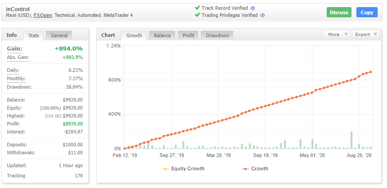Click the Mar 20, '19 axis label
Image resolution: width=387 pixels, height=188 pixels.
tap(219, 156)
